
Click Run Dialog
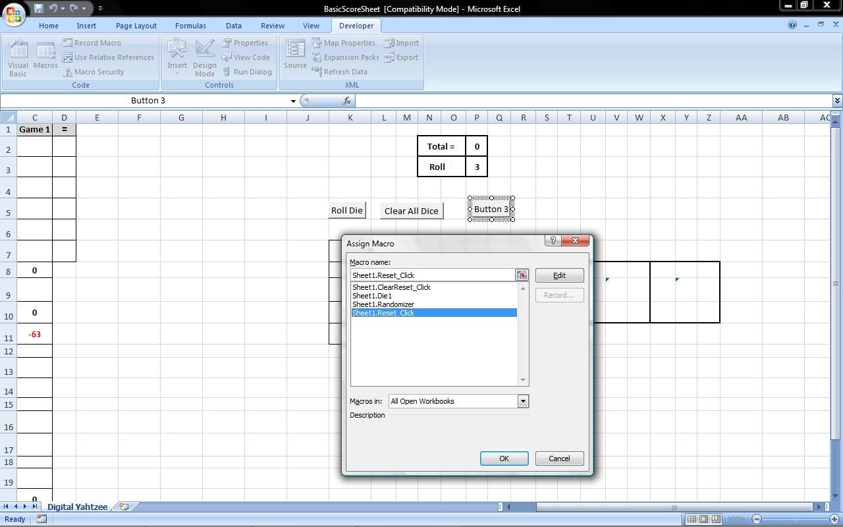pyautogui.click(x=247, y=72)
